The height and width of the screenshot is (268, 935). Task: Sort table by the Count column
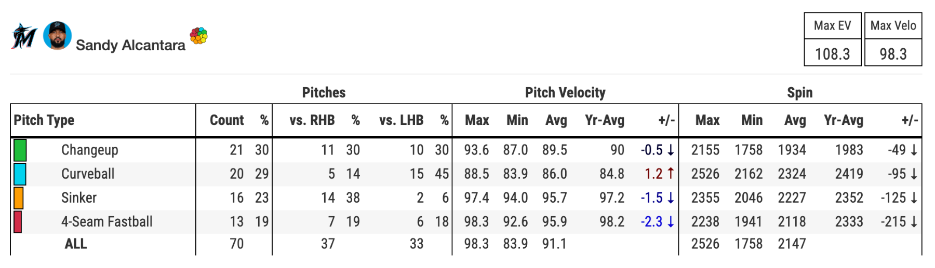coord(226,120)
